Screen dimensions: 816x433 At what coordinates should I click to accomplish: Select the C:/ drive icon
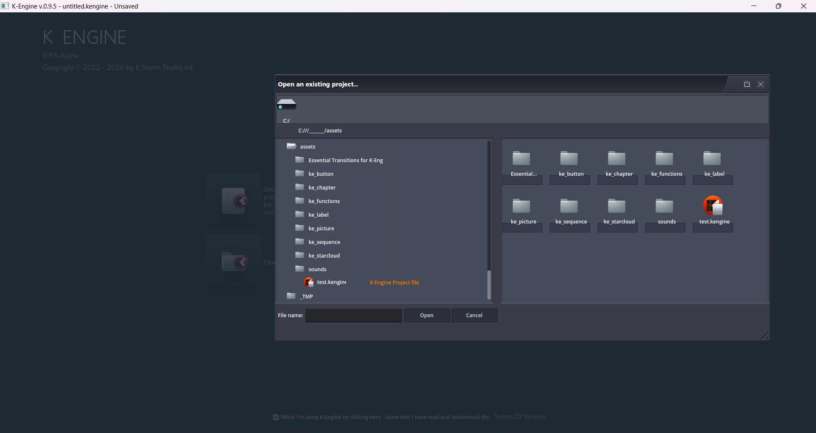tap(286, 105)
